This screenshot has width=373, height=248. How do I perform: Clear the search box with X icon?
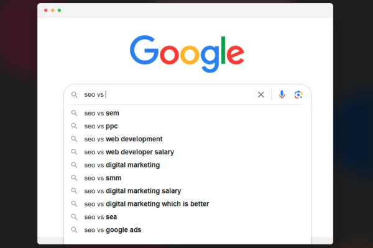click(x=260, y=95)
